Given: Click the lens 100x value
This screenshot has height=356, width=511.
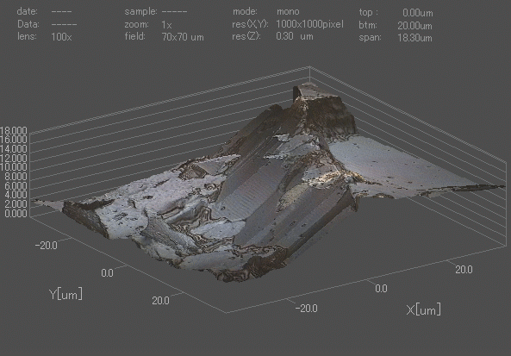Looking at the screenshot, I should (x=61, y=37).
